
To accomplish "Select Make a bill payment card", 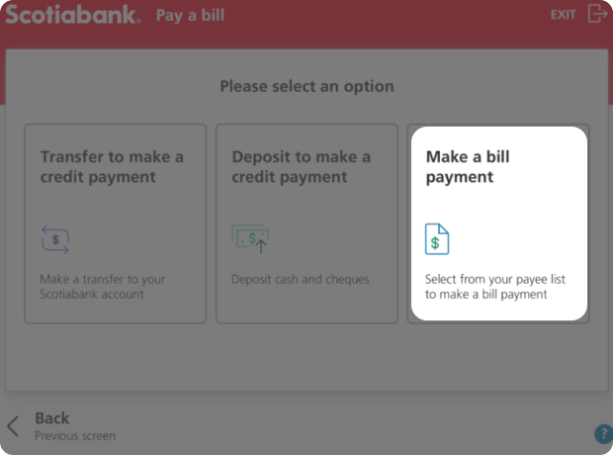I will pos(499,224).
